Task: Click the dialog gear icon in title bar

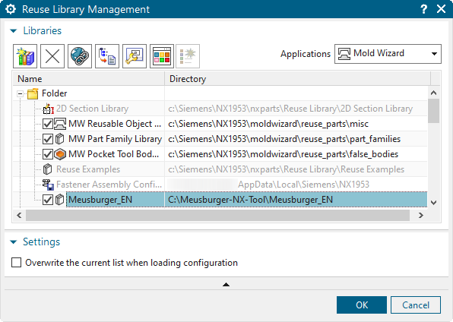Action: [x=11, y=9]
